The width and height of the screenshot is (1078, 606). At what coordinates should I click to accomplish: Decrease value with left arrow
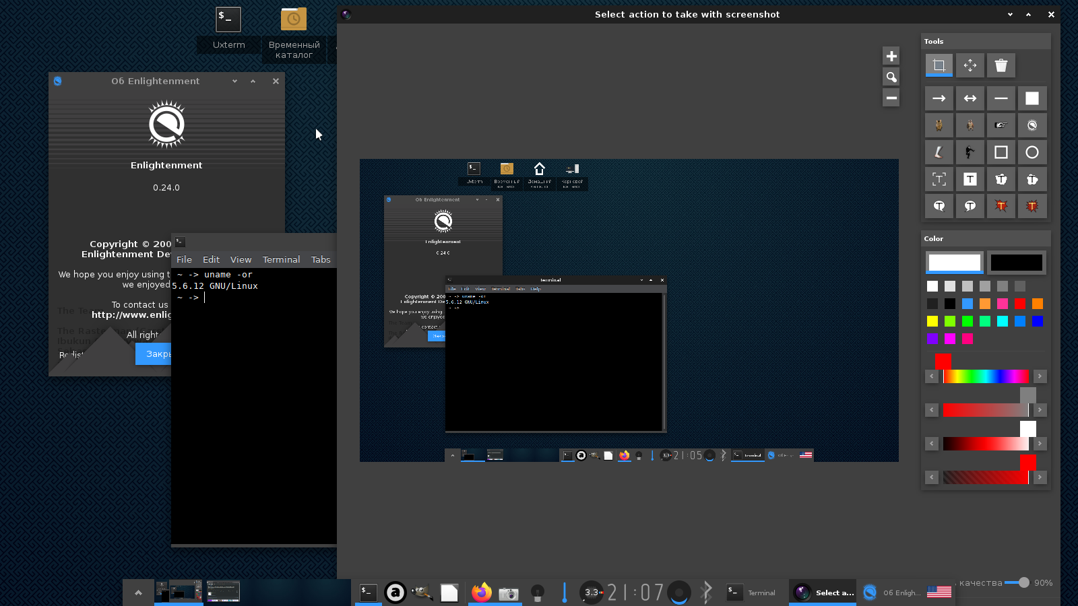932,444
